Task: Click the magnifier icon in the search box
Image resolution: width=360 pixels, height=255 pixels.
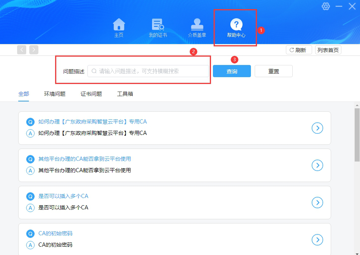Action: (x=94, y=71)
